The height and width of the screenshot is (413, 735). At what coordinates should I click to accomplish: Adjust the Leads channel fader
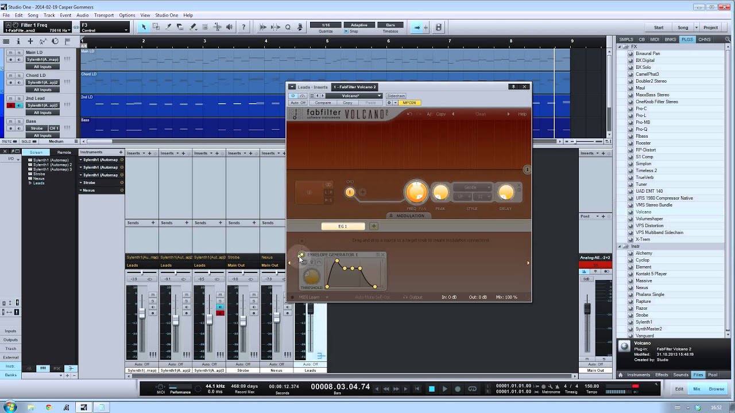point(310,309)
